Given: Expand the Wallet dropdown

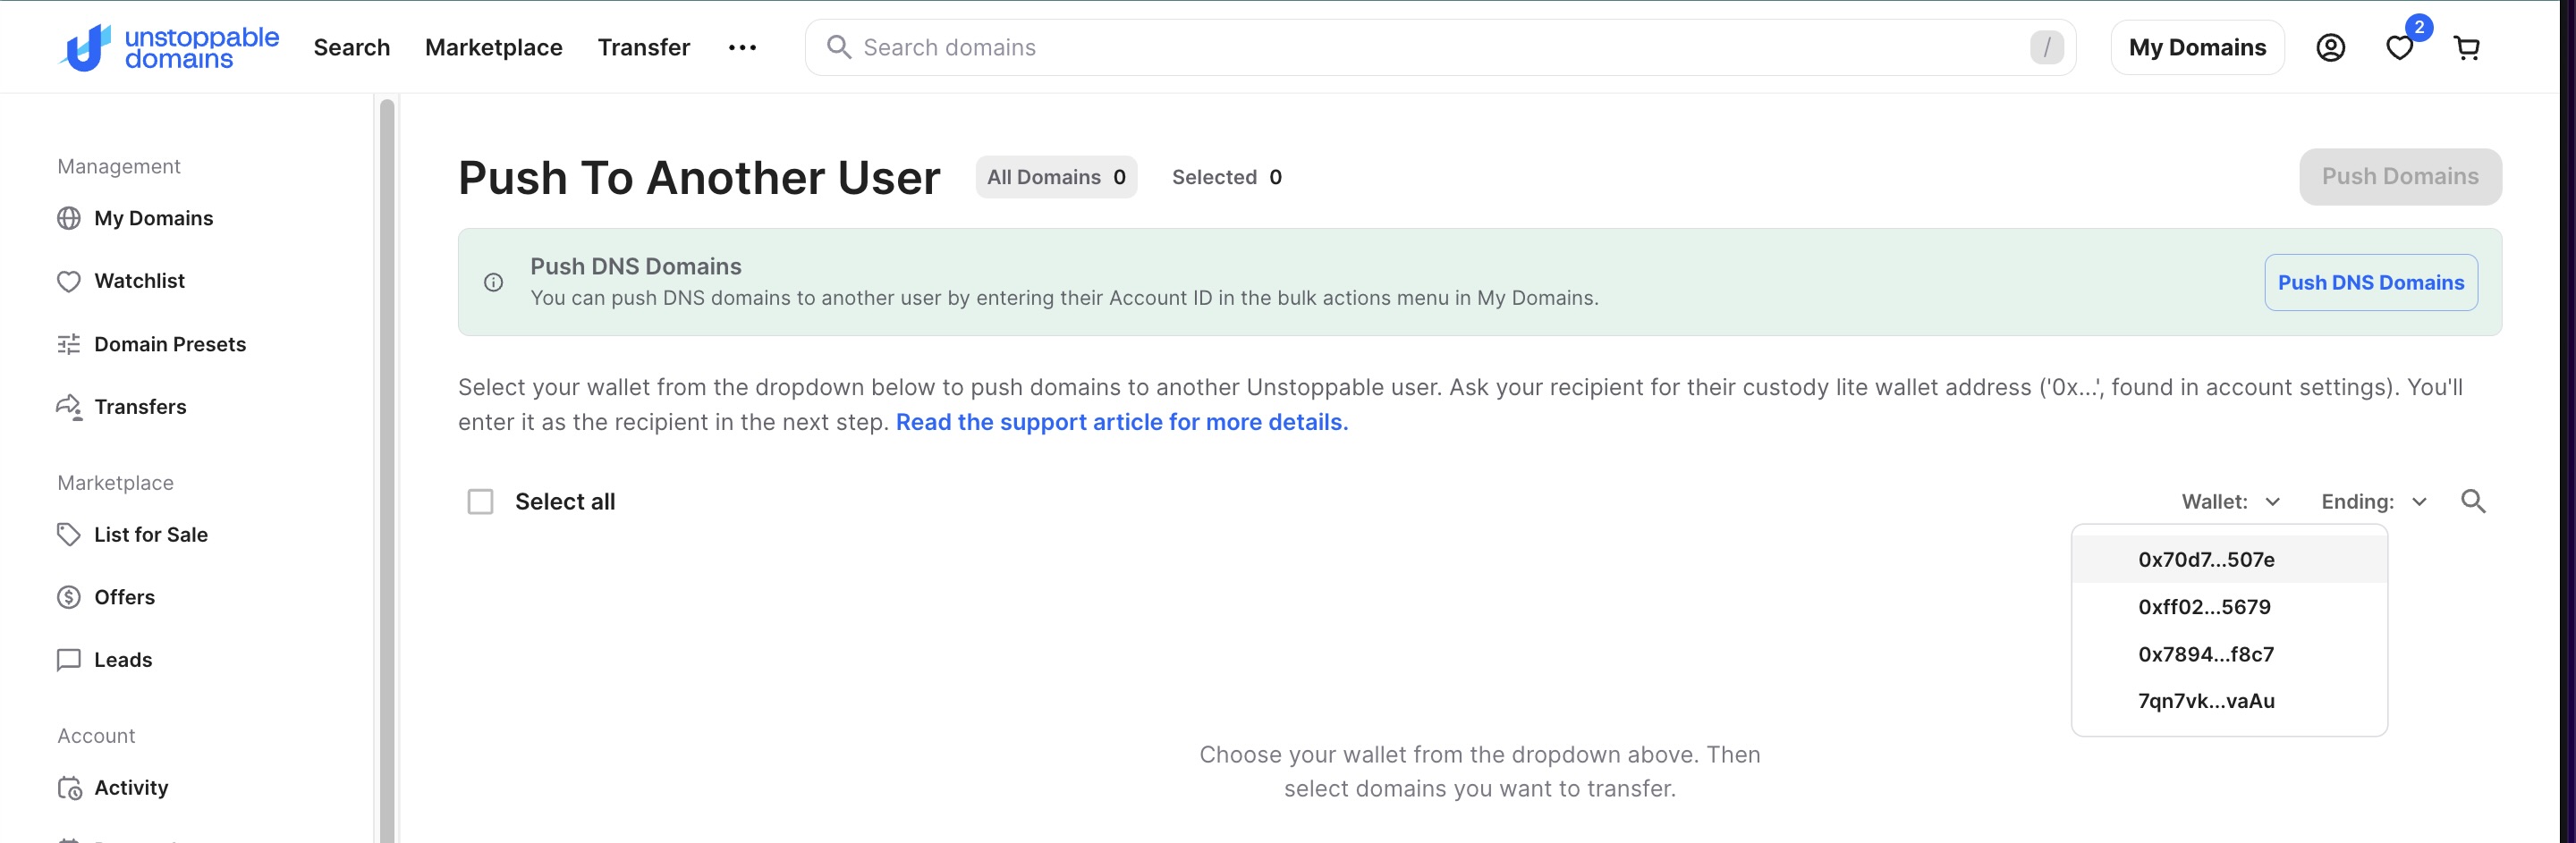Looking at the screenshot, I should pyautogui.click(x=2230, y=502).
